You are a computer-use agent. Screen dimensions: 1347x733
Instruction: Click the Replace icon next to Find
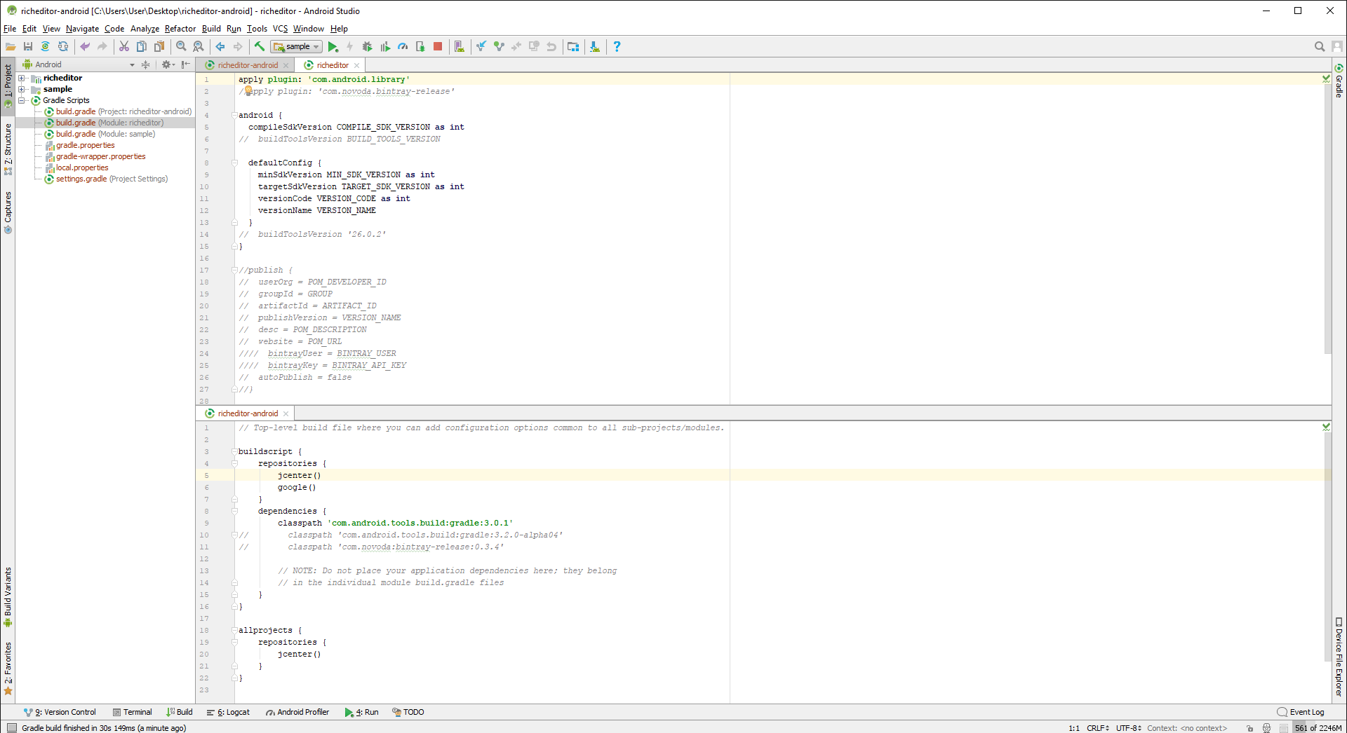coord(199,46)
